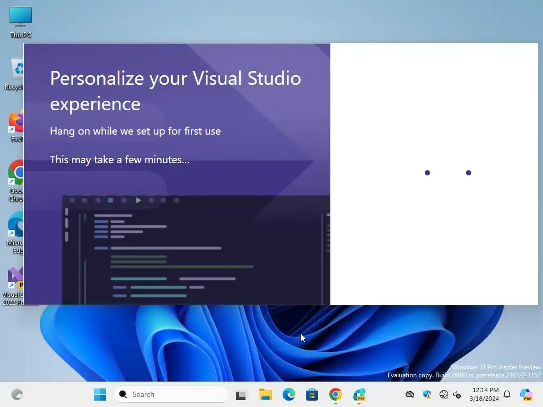The height and width of the screenshot is (407, 543).
Task: Open File Explorer from the taskbar
Action: [266, 394]
